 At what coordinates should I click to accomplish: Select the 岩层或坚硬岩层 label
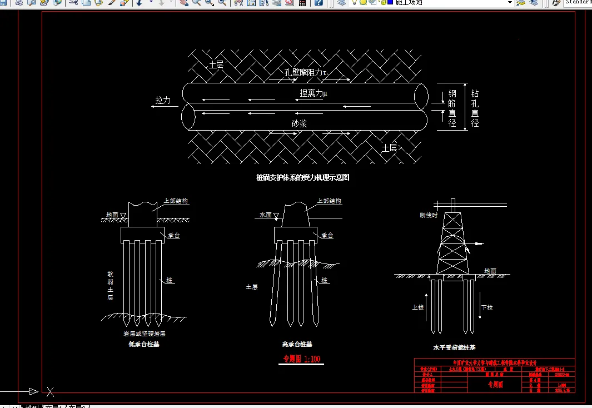click(x=144, y=334)
